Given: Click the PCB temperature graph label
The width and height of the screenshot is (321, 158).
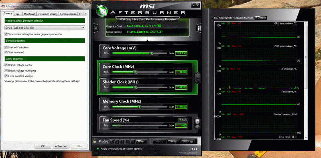Looking at the screenshot, I should click(285, 46).
